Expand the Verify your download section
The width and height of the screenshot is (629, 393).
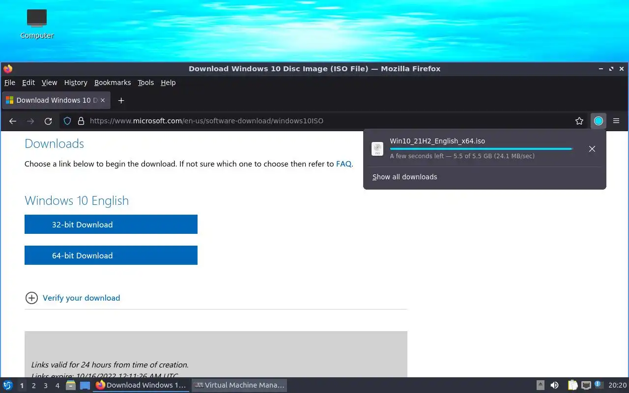click(31, 298)
